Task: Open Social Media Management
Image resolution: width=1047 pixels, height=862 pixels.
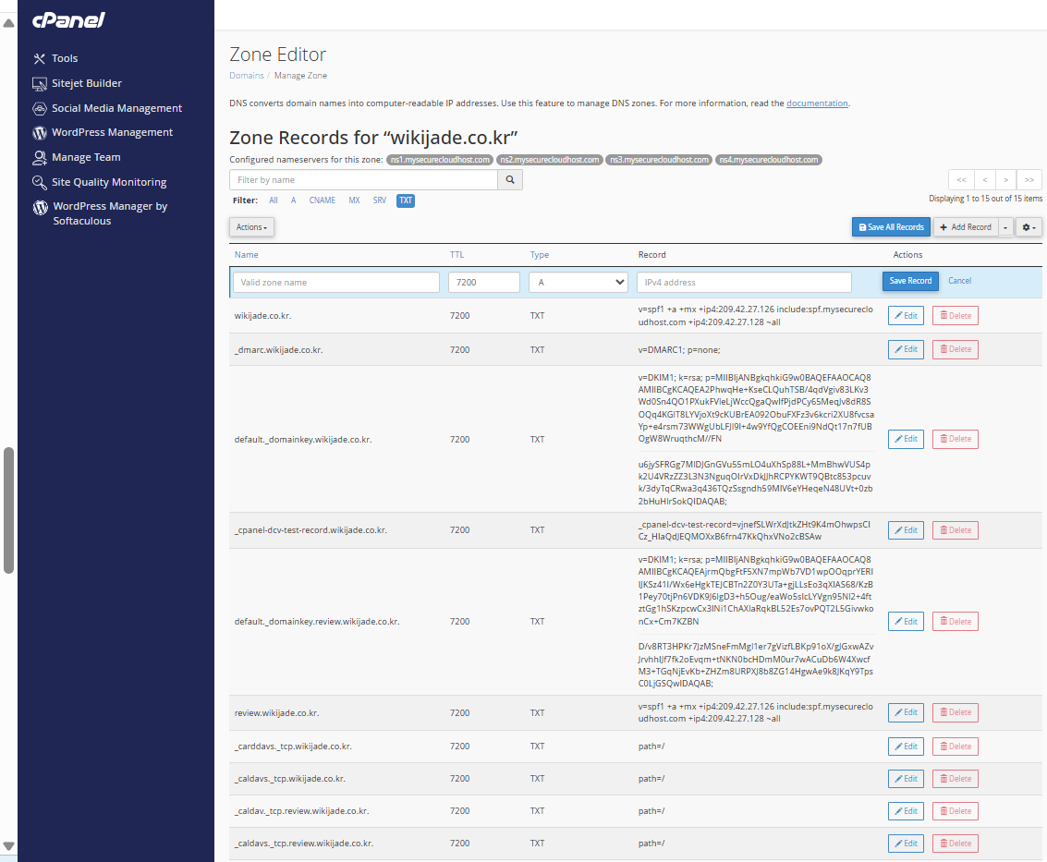Action: click(x=107, y=108)
